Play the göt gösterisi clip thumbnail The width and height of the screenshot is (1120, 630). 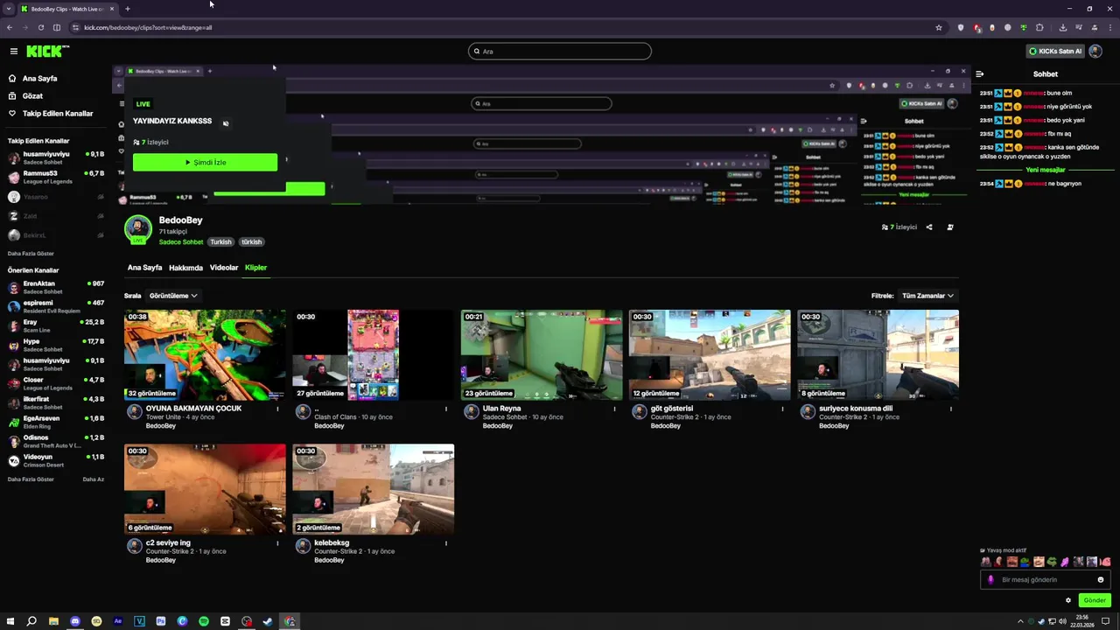(x=710, y=354)
